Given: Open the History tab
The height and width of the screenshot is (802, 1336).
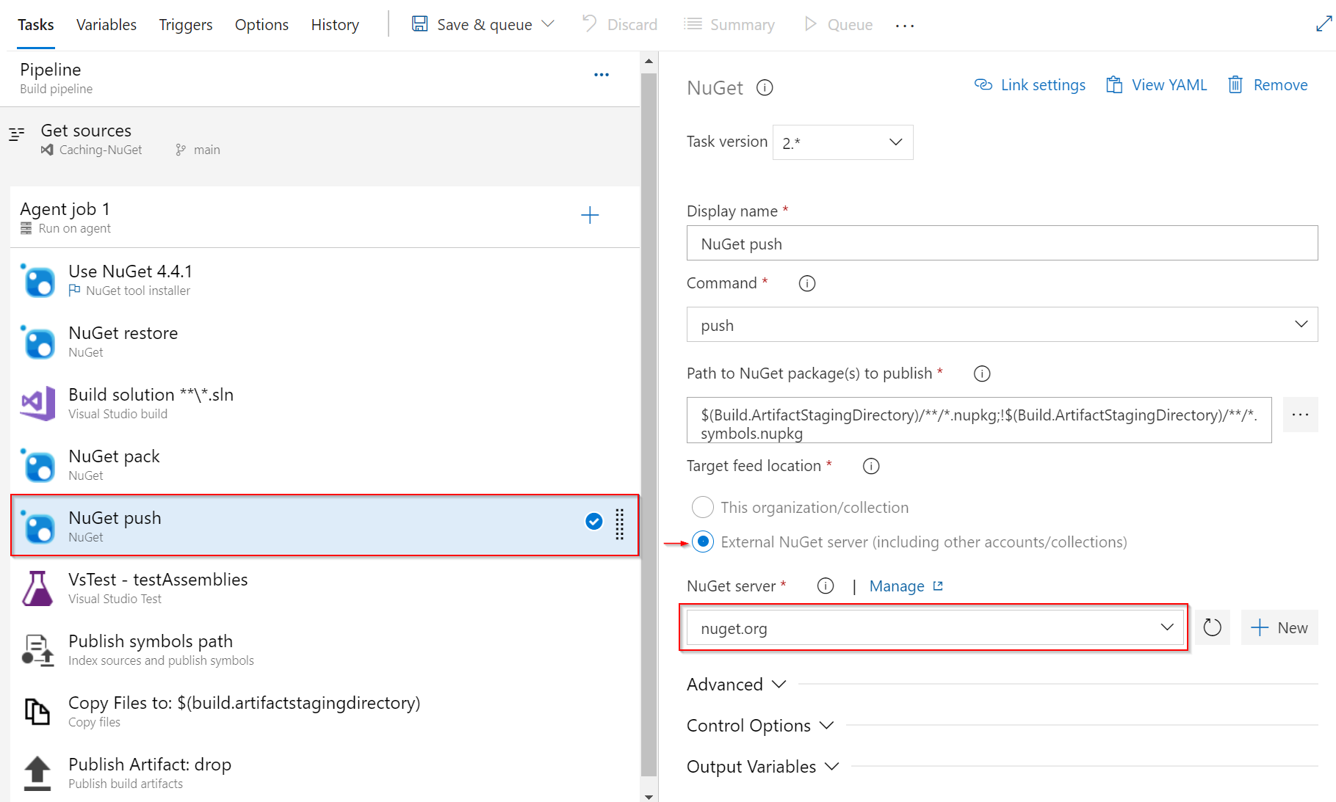Looking at the screenshot, I should click(x=334, y=24).
